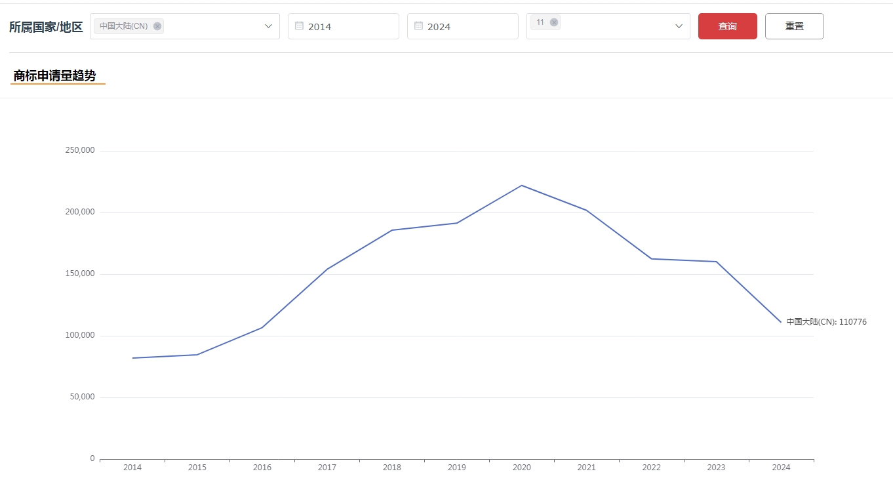This screenshot has height=503, width=893.
Task: Select the 商标申请量趋势 tab
Action: tap(54, 76)
